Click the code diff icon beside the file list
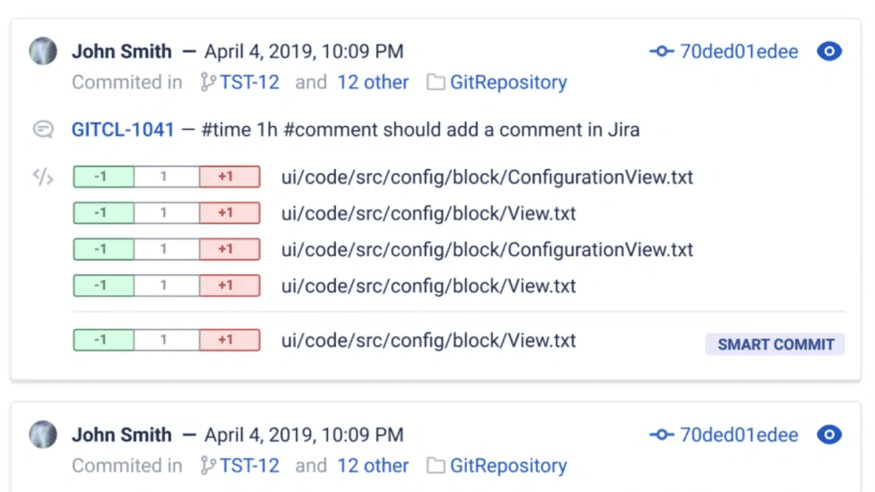Screen dimensions: 875x492 point(42,176)
